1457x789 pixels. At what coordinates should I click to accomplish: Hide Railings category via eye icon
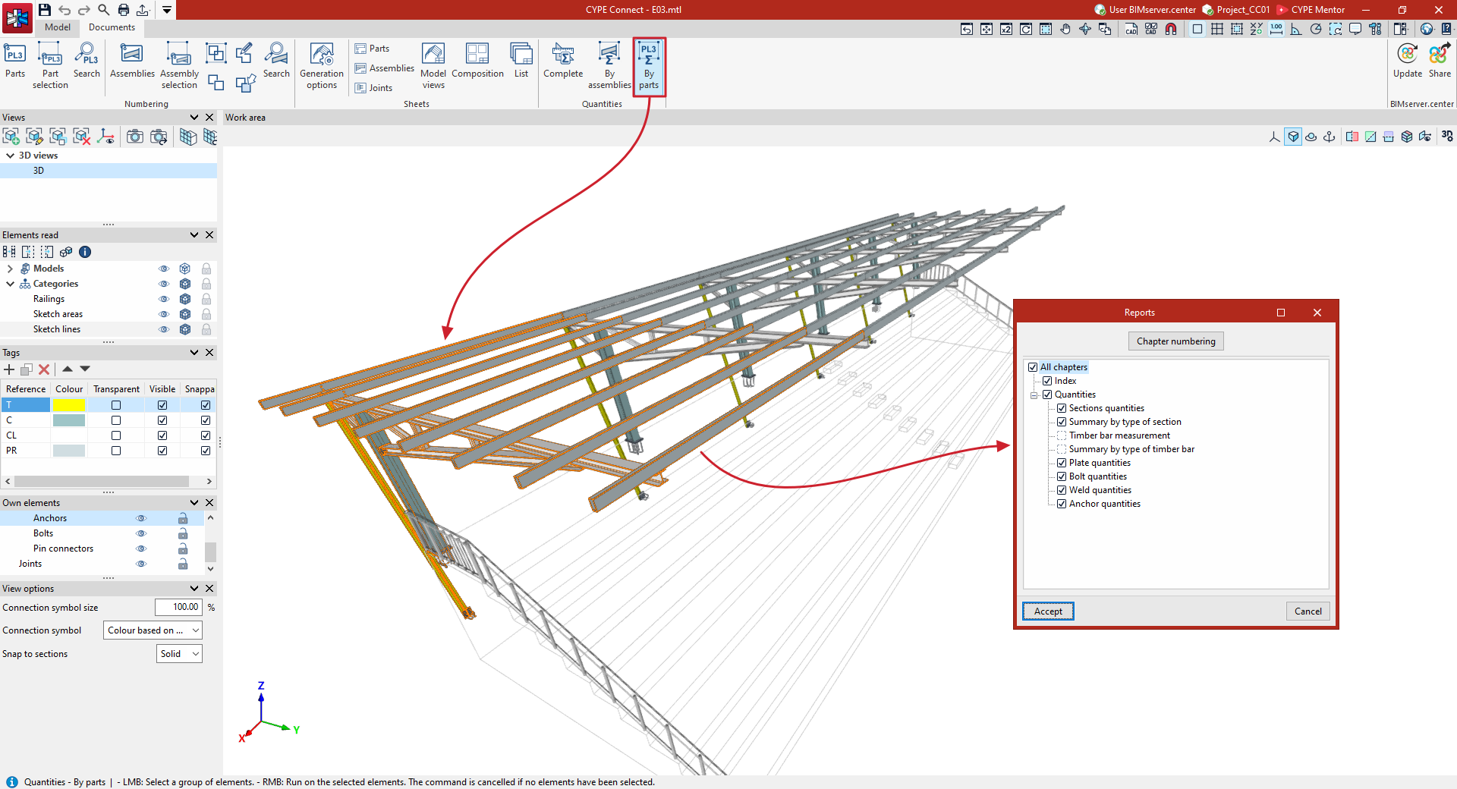[164, 299]
